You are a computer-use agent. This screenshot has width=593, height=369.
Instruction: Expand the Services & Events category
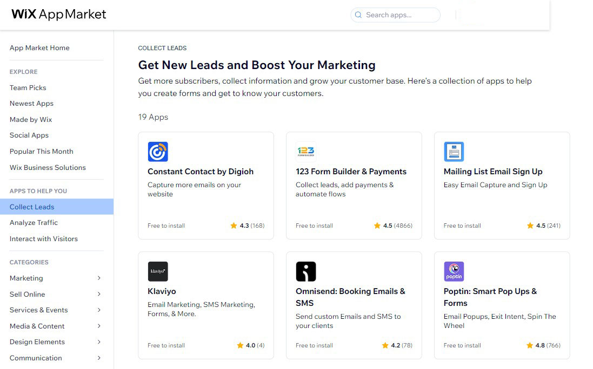tap(99, 310)
